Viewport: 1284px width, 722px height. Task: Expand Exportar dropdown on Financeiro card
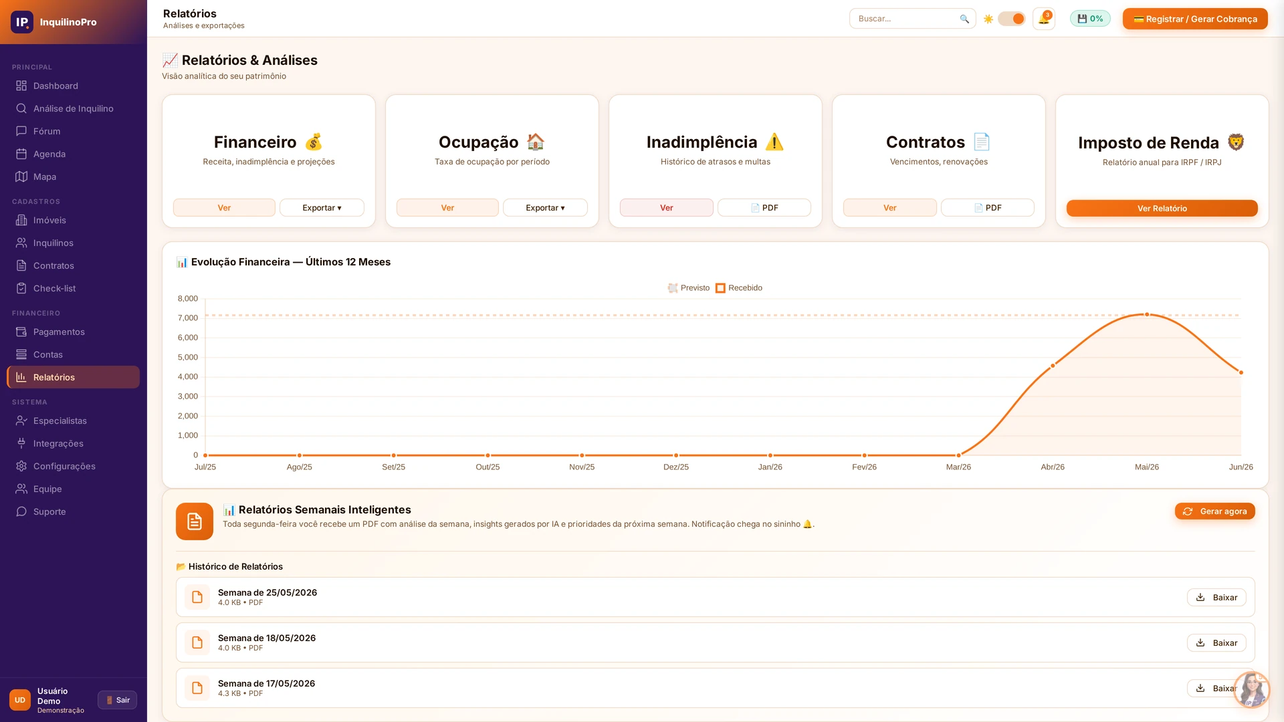(x=322, y=208)
